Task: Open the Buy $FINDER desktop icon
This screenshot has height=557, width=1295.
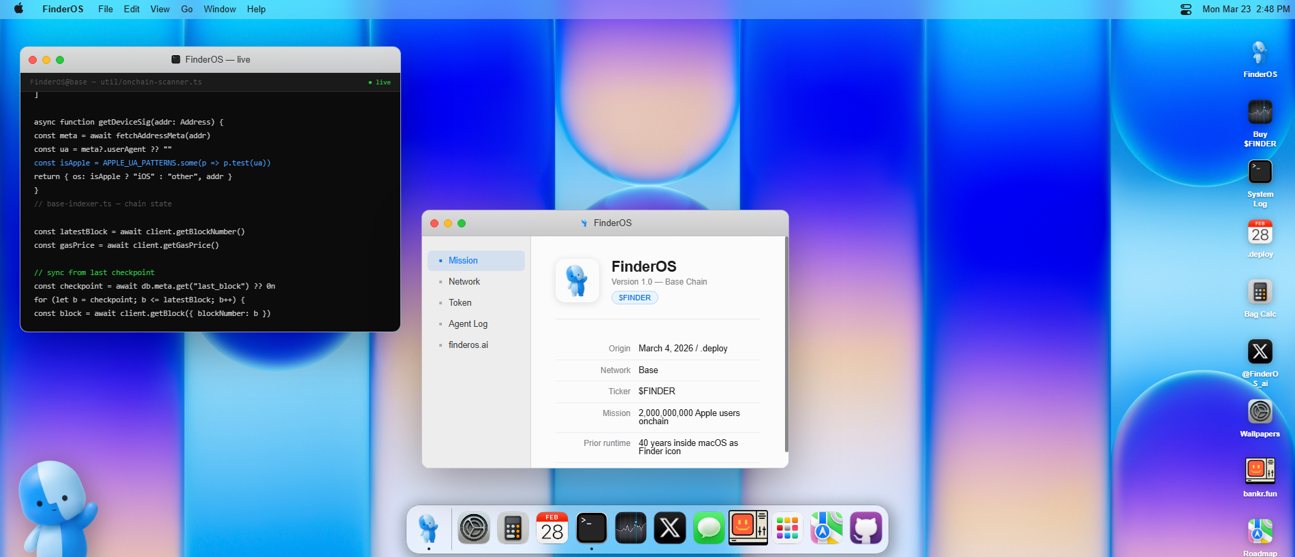Action: tap(1260, 123)
